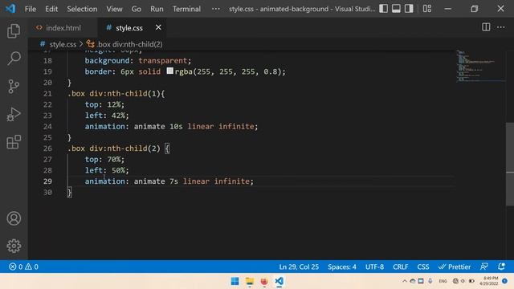Close the style.css tab
Screen dimensions: 514x289
tap(158, 27)
